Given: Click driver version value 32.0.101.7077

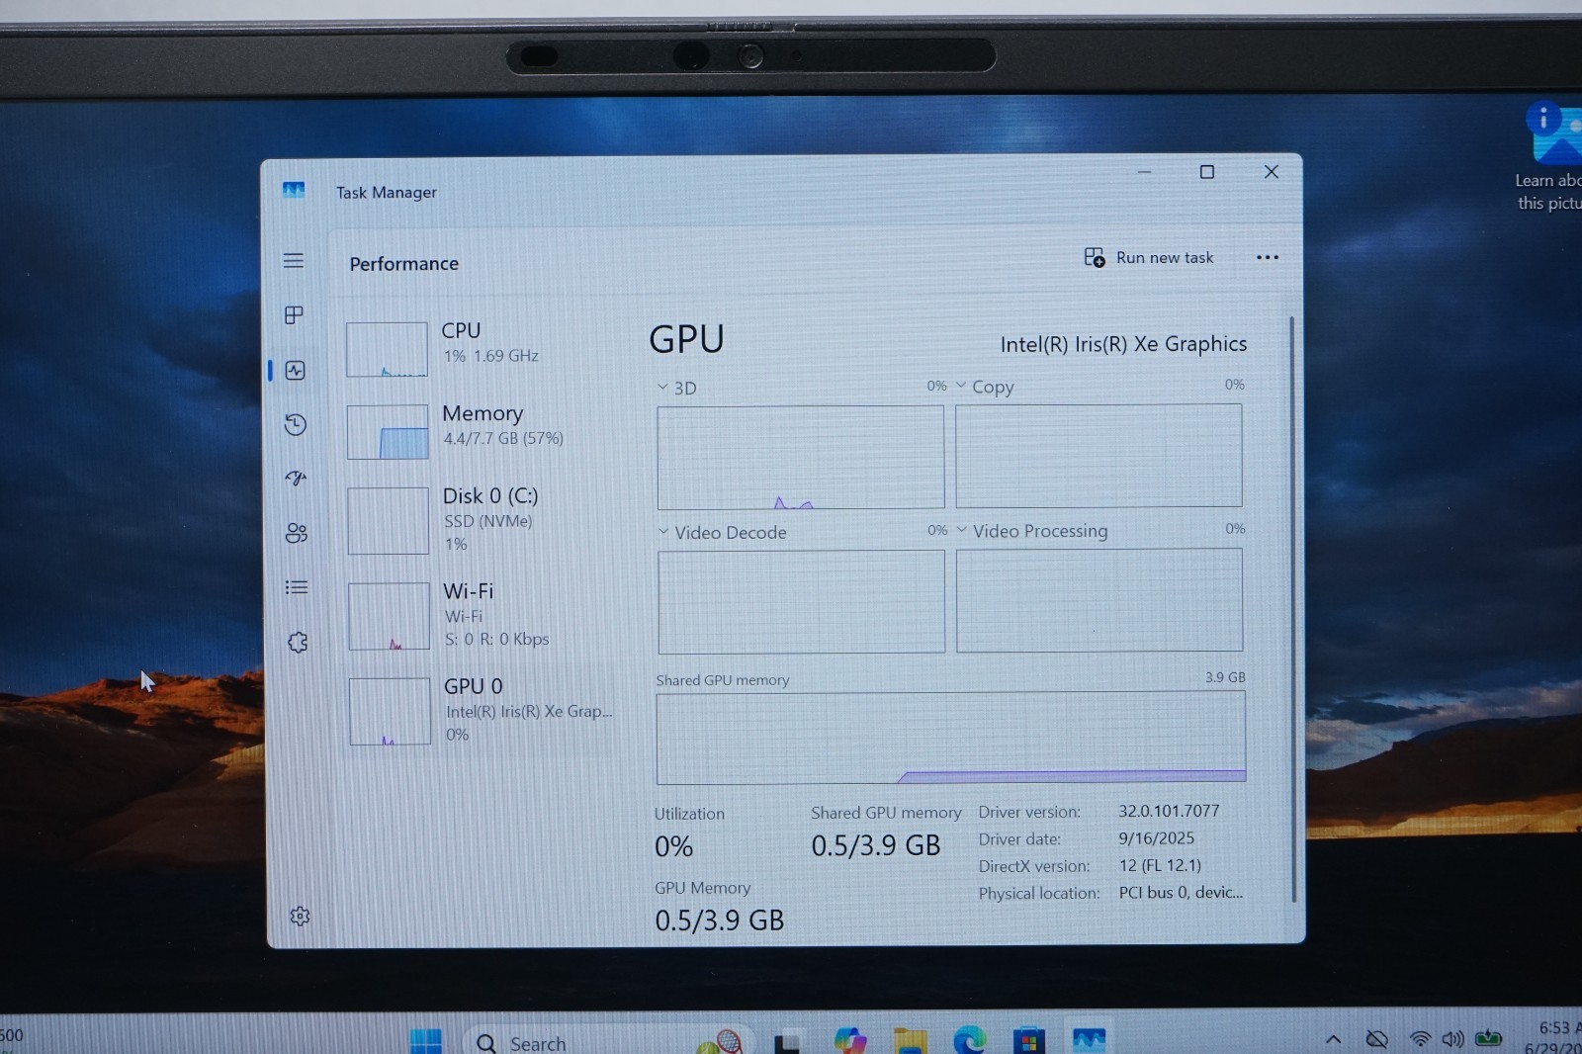Looking at the screenshot, I should [x=1169, y=811].
